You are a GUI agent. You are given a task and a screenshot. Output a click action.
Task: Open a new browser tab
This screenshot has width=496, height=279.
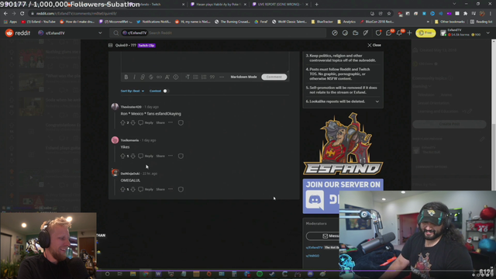point(317,5)
